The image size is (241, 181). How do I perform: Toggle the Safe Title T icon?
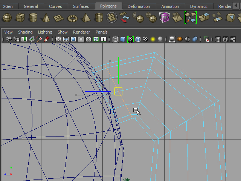click(x=104, y=39)
